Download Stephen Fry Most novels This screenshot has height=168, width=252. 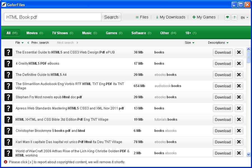[223, 97]
